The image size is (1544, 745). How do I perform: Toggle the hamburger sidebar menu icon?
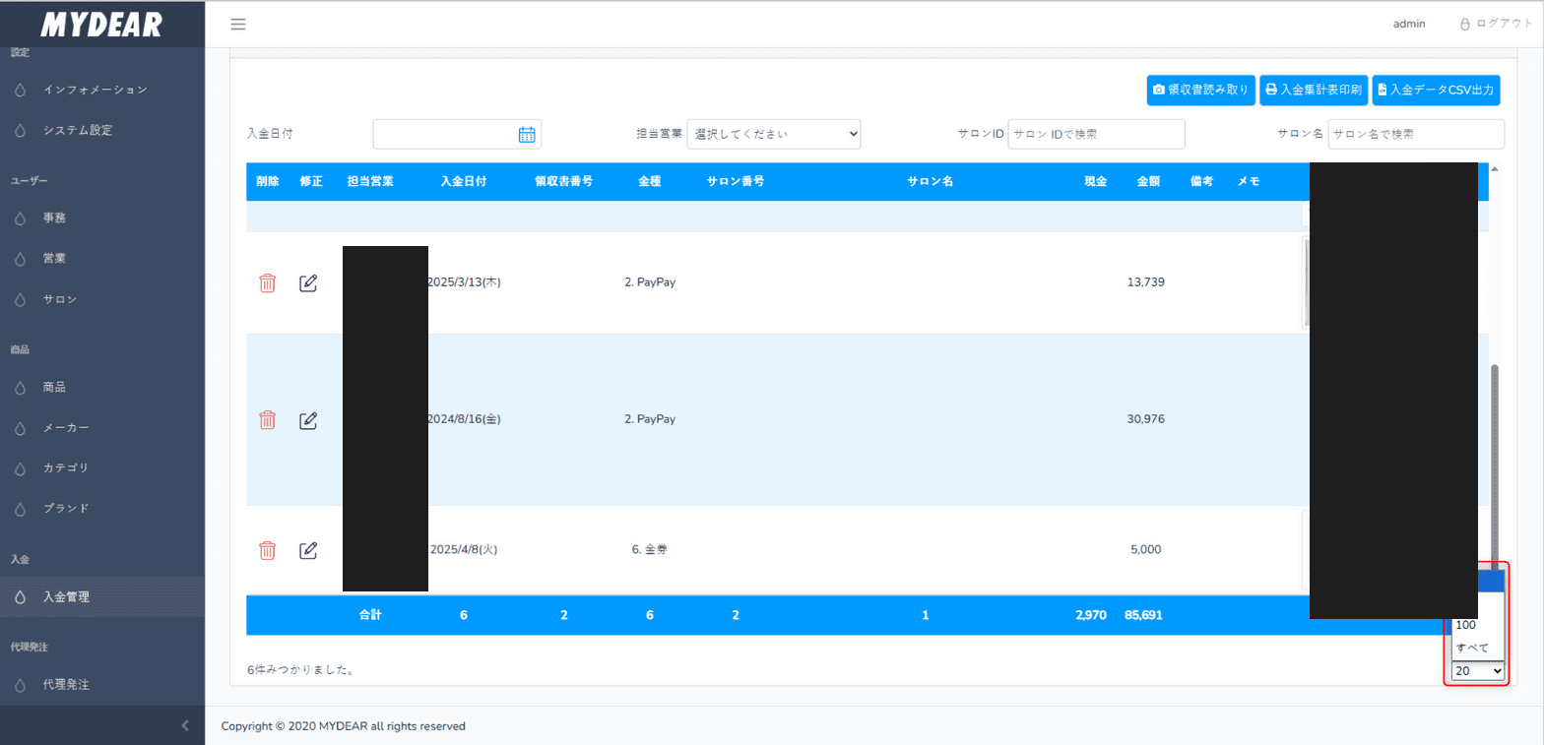pyautogui.click(x=238, y=24)
